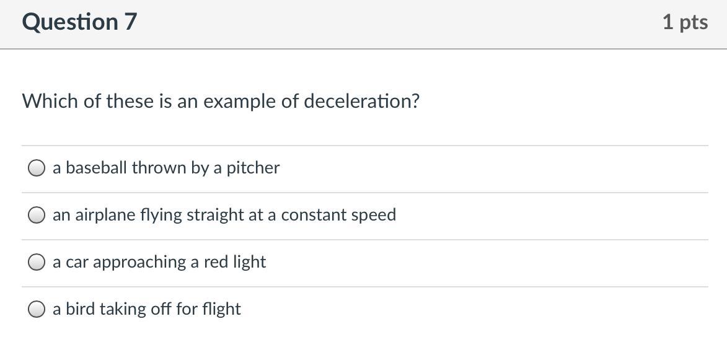Pick the bird taking off radio button
Screen dimensions: 727x350
pos(37,309)
